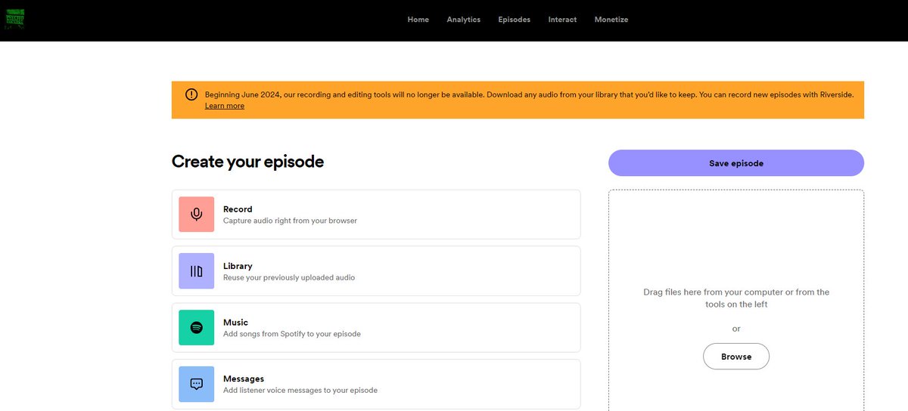This screenshot has width=908, height=411.
Task: Click the Browse button
Action: point(736,357)
